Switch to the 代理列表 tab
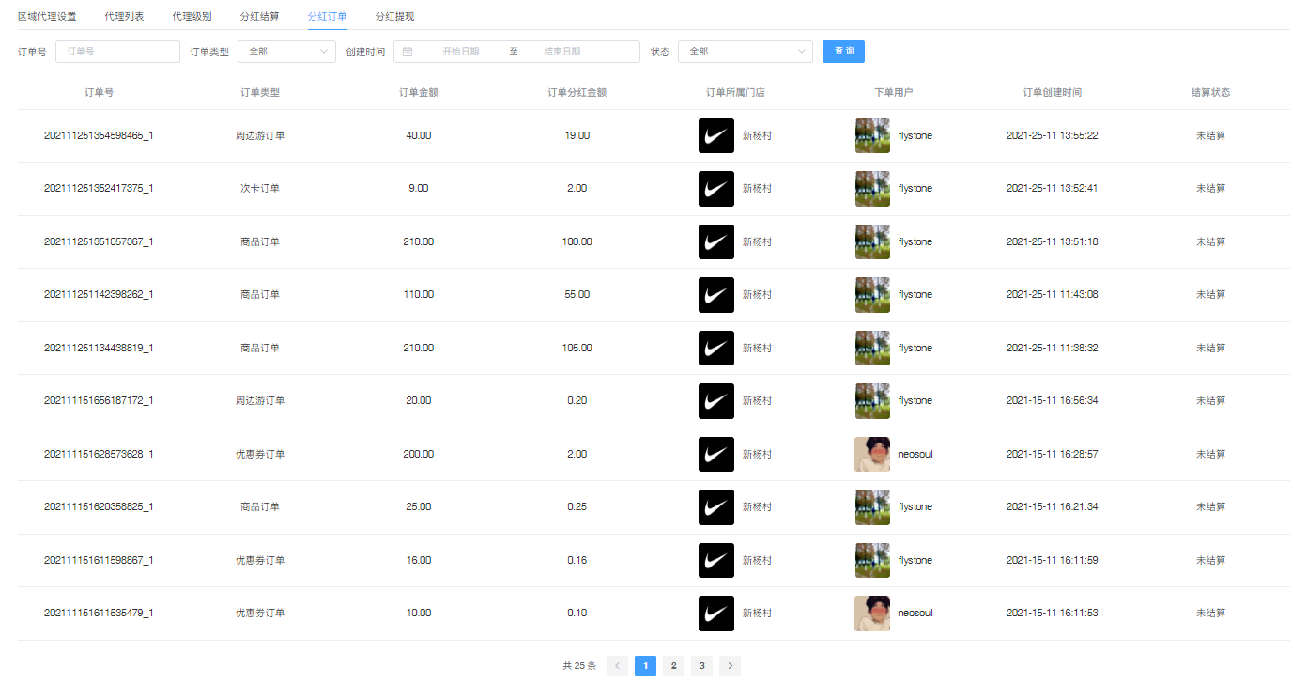Screen dimensions: 1292x684 124,16
